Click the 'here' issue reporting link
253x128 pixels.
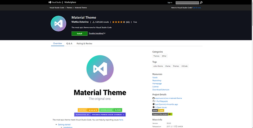[x=121, y=120]
